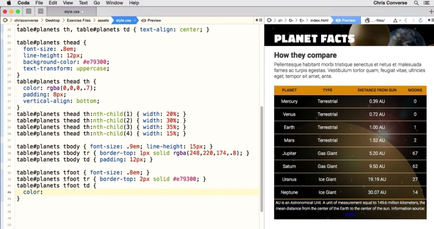Click line number 33 in the gutter
Image resolution: width=434 pixels, height=229 pixels.
[9, 114]
